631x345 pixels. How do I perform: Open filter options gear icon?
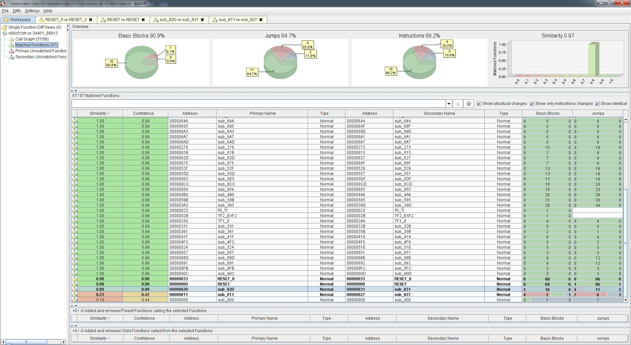pos(469,104)
